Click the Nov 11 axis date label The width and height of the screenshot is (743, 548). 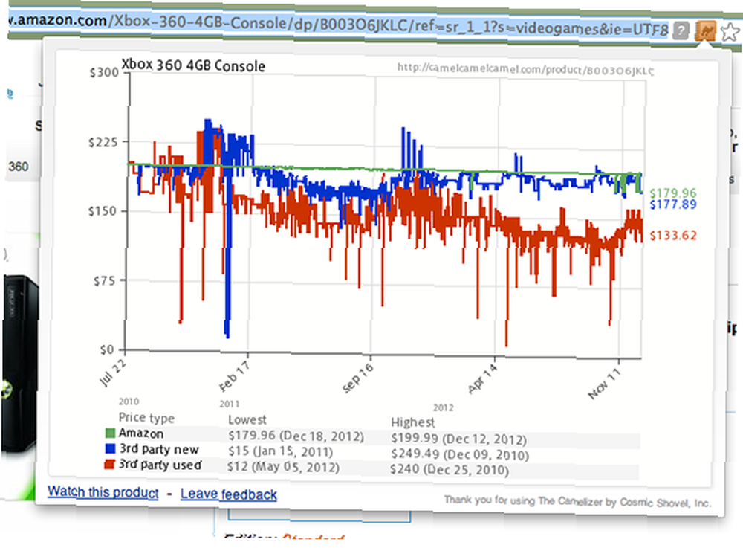(604, 384)
